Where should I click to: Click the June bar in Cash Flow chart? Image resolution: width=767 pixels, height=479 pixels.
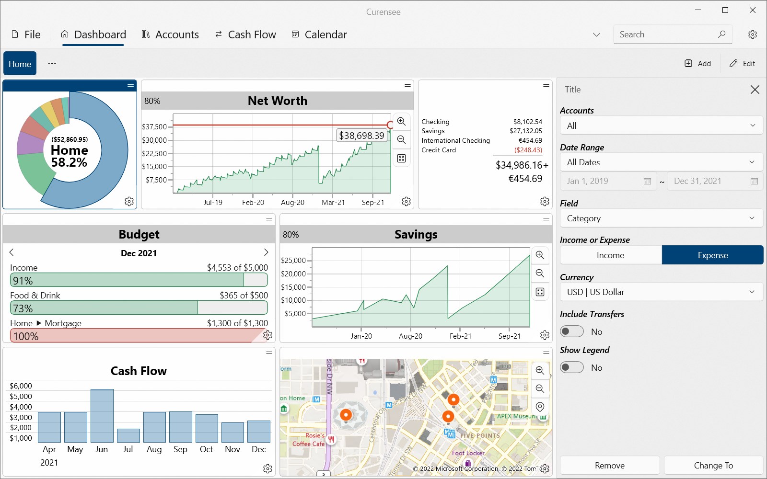tap(102, 416)
